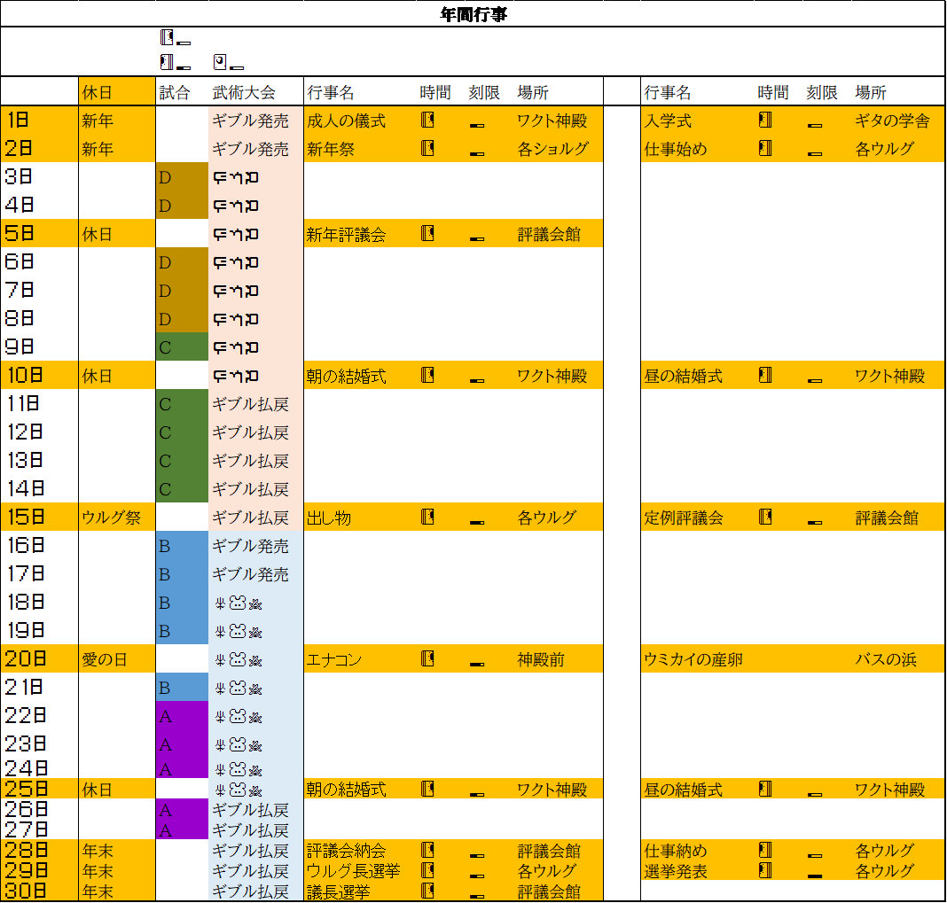The width and height of the screenshot is (947, 903).
Task: Select the バスの浜 location cell
Action: pyautogui.click(x=886, y=659)
